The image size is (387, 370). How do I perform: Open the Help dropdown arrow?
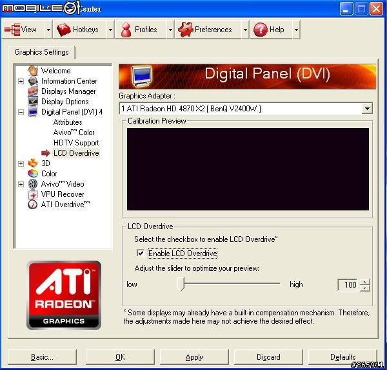click(x=296, y=30)
